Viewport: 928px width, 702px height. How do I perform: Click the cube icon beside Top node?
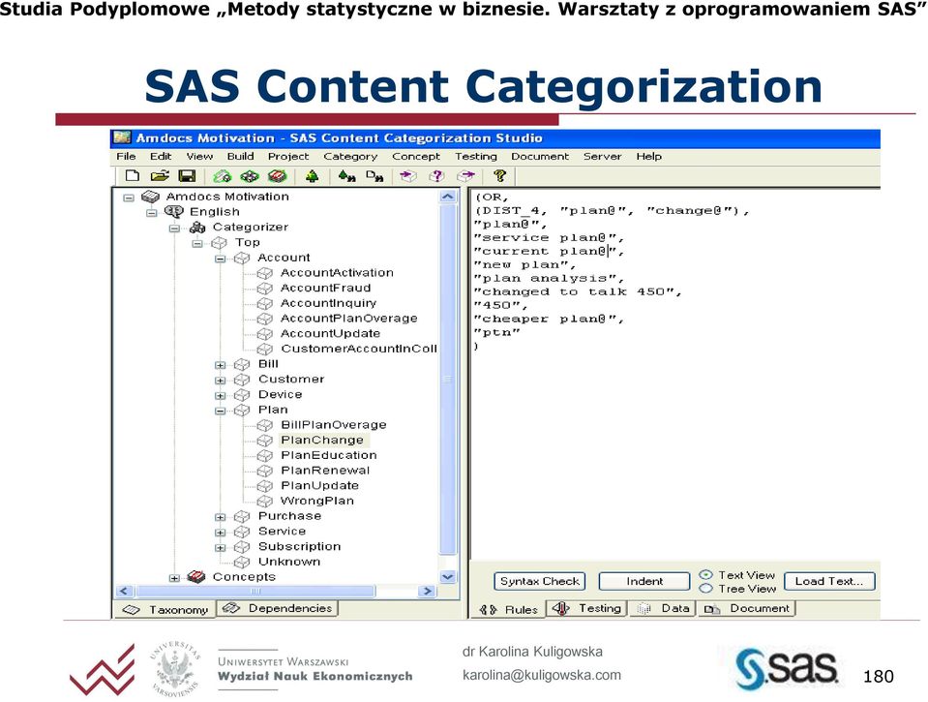[x=219, y=243]
